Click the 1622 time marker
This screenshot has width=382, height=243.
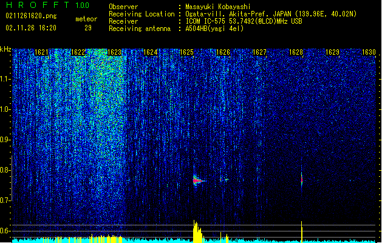pyautogui.click(x=78, y=52)
